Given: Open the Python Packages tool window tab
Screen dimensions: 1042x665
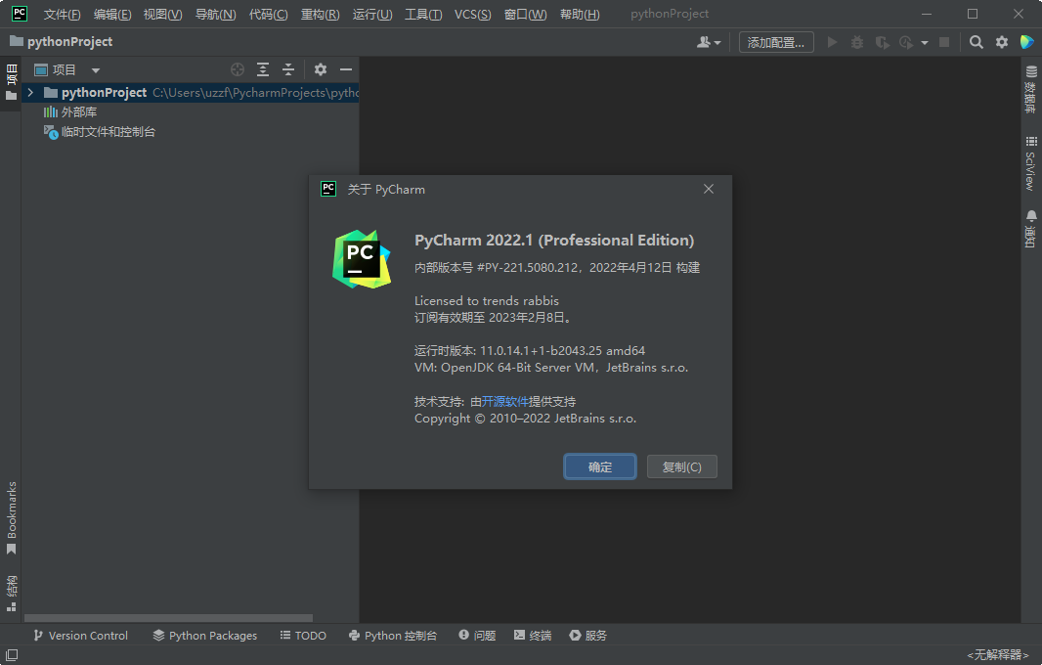Looking at the screenshot, I should pos(204,635).
